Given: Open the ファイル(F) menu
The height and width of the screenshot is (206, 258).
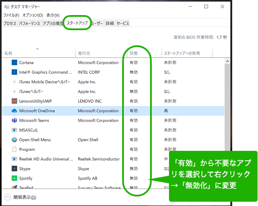Looking at the screenshot, I should click(11, 15).
